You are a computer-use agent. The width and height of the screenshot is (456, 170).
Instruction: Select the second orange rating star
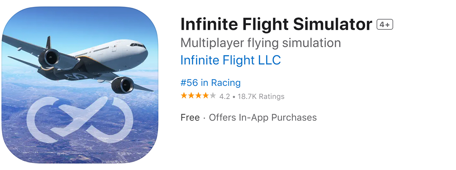tap(191, 96)
